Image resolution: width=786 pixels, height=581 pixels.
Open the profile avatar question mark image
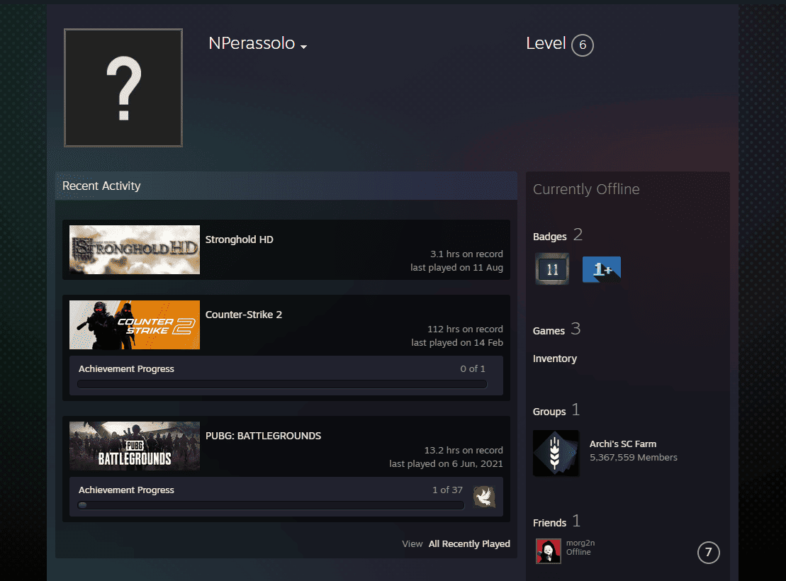[123, 88]
